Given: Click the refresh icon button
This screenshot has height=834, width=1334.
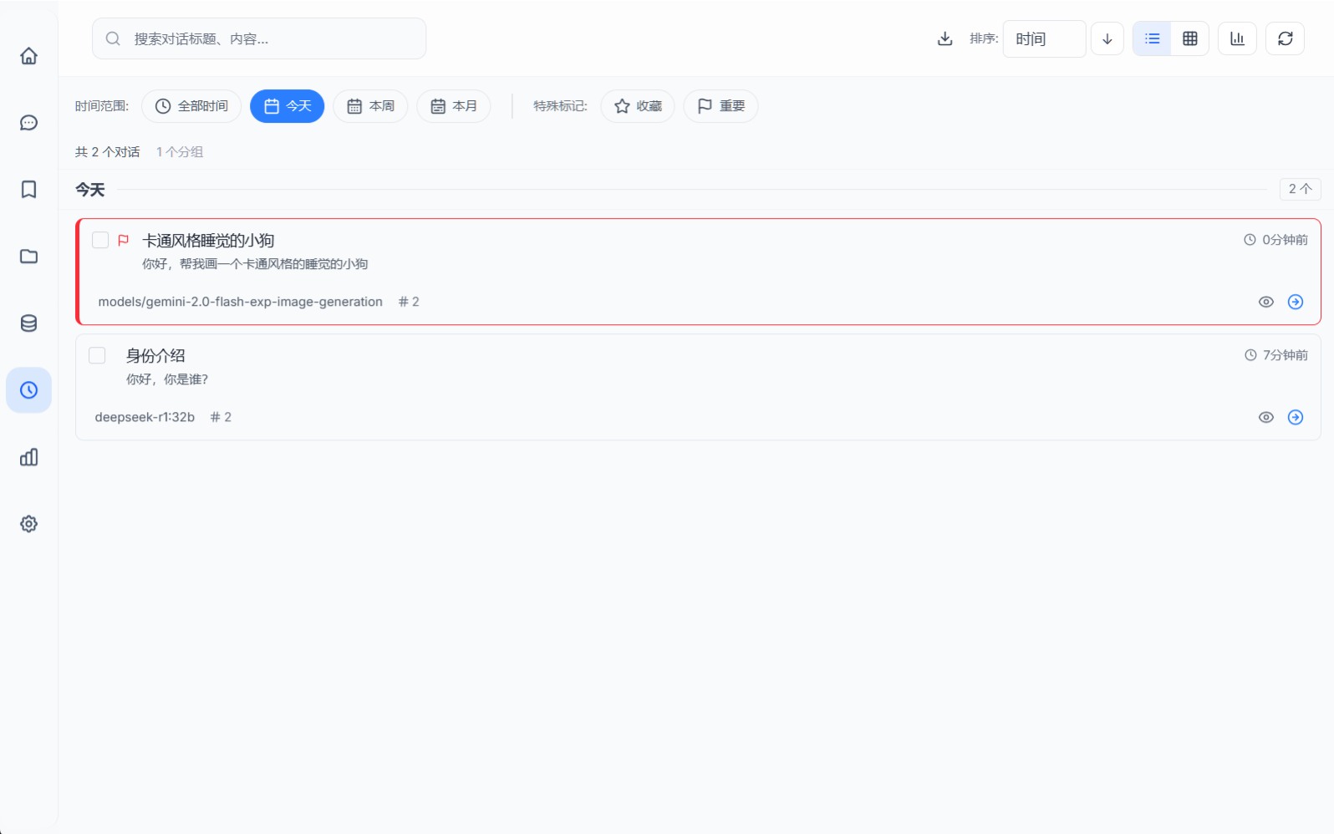Looking at the screenshot, I should pyautogui.click(x=1285, y=38).
